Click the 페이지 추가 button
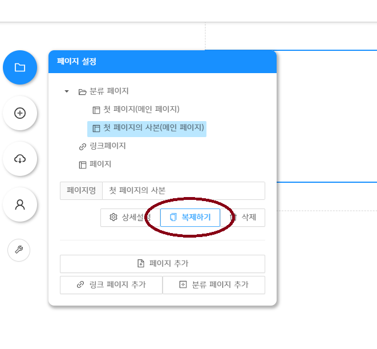This screenshot has height=349, width=377. coord(163,264)
